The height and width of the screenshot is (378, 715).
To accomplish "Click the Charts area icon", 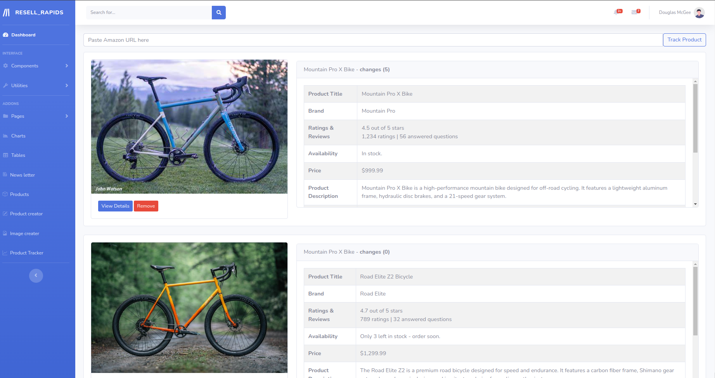I will click(x=5, y=136).
